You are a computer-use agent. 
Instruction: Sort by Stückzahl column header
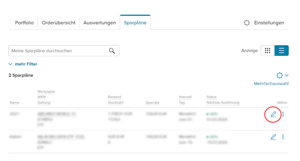pyautogui.click(x=115, y=103)
